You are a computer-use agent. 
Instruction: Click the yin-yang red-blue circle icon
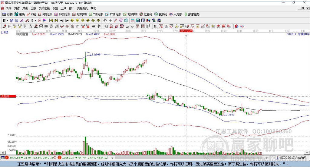pos(236,27)
